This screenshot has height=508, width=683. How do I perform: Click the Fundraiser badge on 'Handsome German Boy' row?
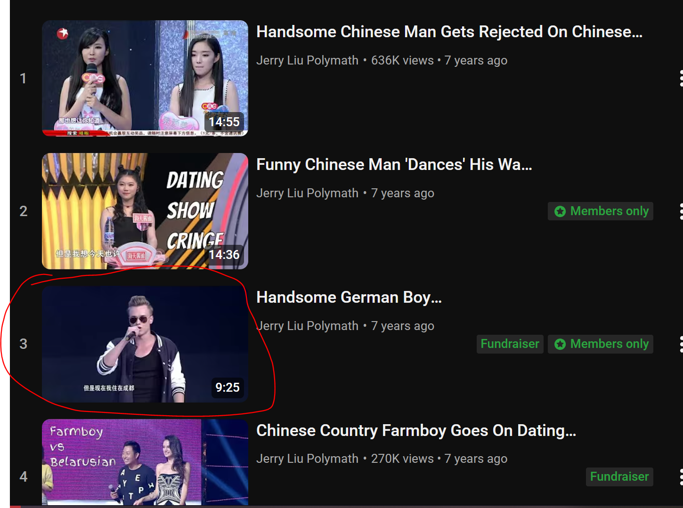pos(510,344)
